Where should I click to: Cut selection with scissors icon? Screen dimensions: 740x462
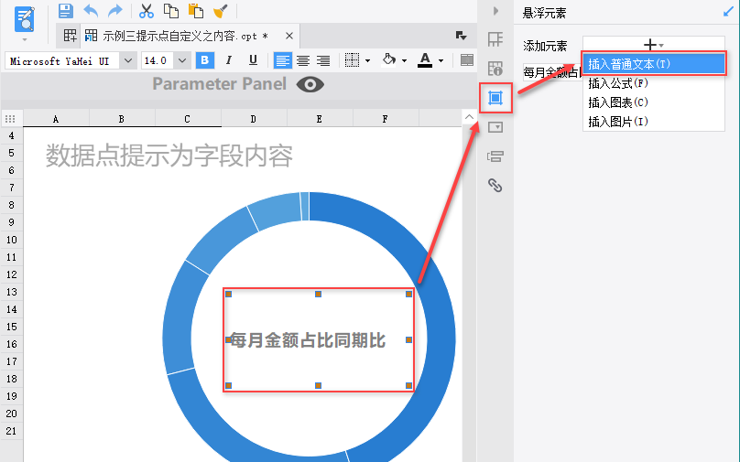[x=147, y=10]
